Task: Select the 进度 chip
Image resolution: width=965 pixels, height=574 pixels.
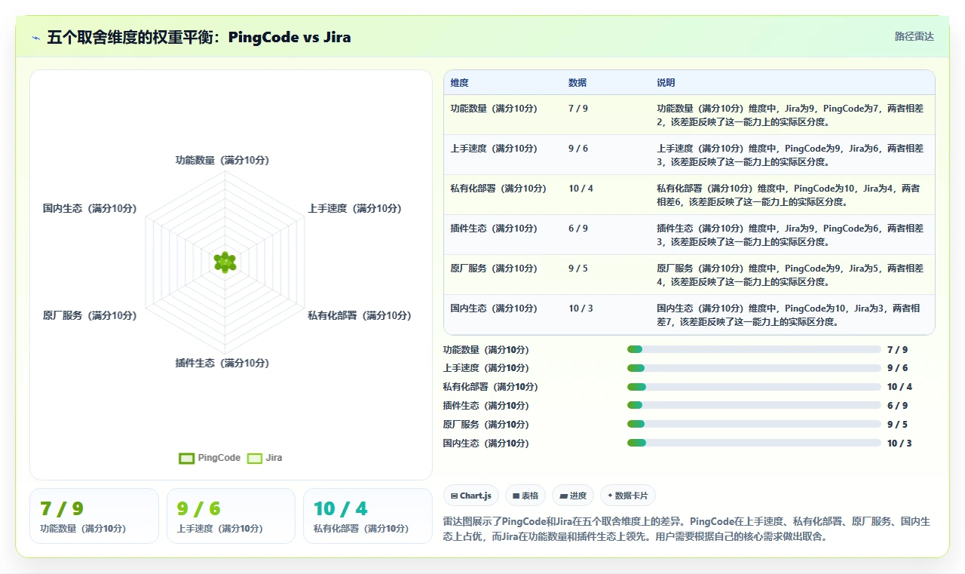Action: (x=573, y=496)
